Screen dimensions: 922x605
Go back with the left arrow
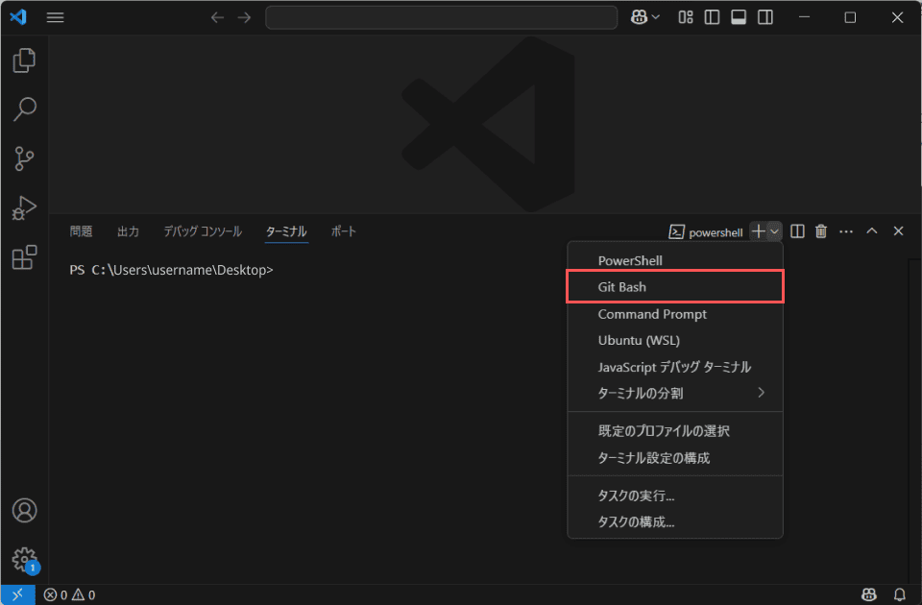[218, 17]
